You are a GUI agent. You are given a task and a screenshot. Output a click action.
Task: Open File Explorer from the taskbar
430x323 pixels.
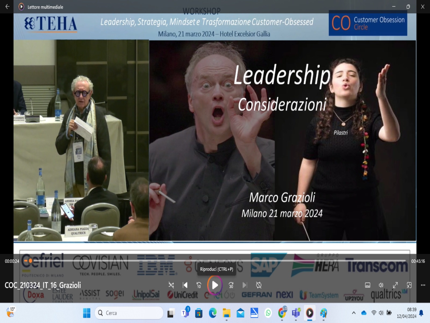coord(227,313)
